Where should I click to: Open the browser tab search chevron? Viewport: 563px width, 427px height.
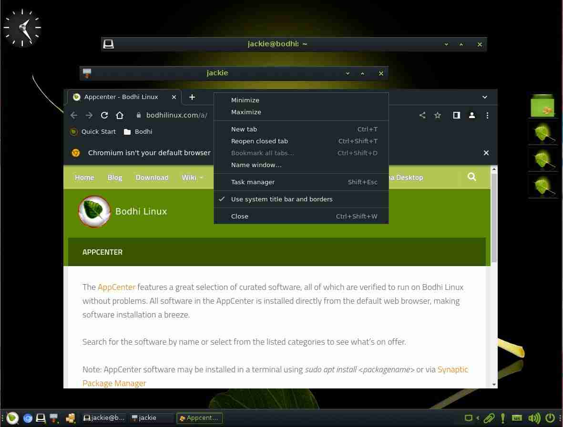[484, 97]
